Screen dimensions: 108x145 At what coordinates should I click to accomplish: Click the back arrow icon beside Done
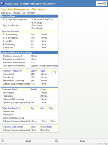click(56, 141)
